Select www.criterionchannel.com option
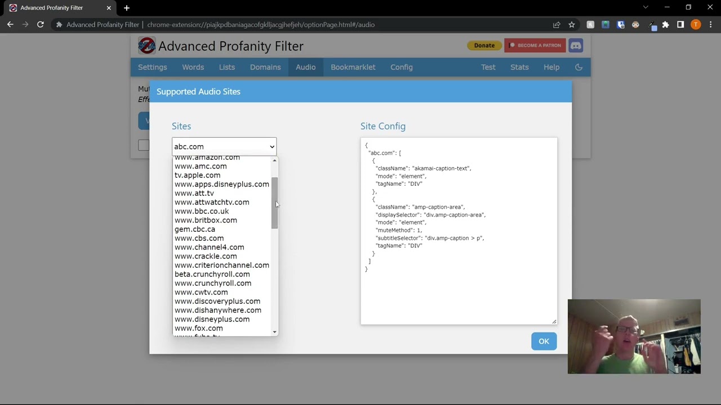 tap(222, 265)
